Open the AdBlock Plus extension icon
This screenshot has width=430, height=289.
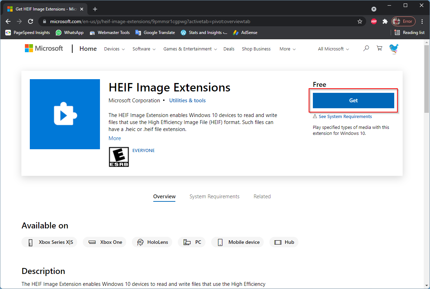point(374,21)
